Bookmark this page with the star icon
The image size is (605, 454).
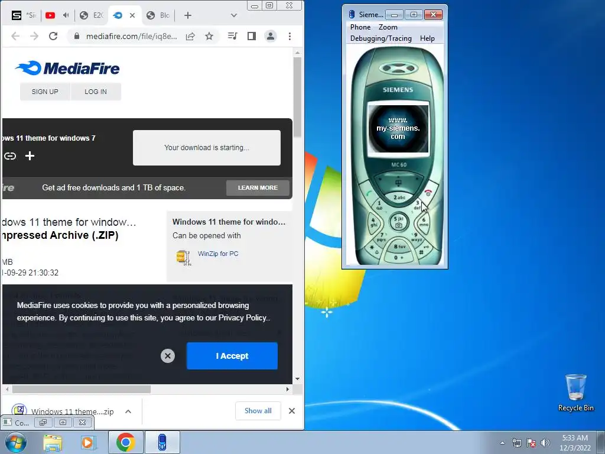[209, 36]
